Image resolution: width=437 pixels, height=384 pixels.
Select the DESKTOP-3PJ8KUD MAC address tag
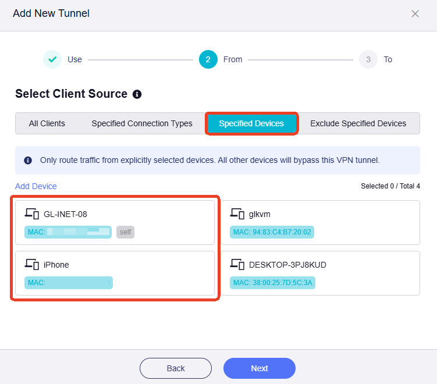[272, 283]
